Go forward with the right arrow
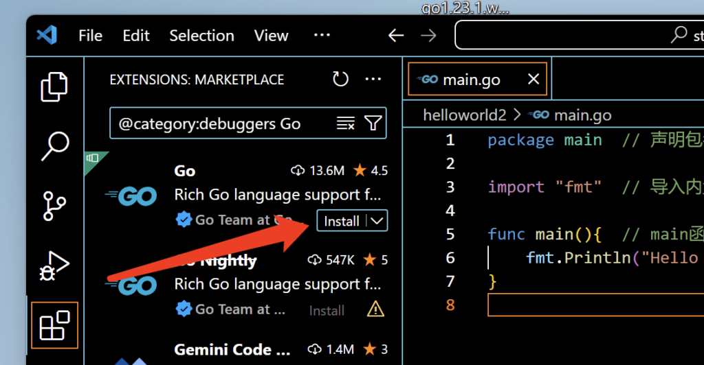704x365 pixels. point(428,36)
